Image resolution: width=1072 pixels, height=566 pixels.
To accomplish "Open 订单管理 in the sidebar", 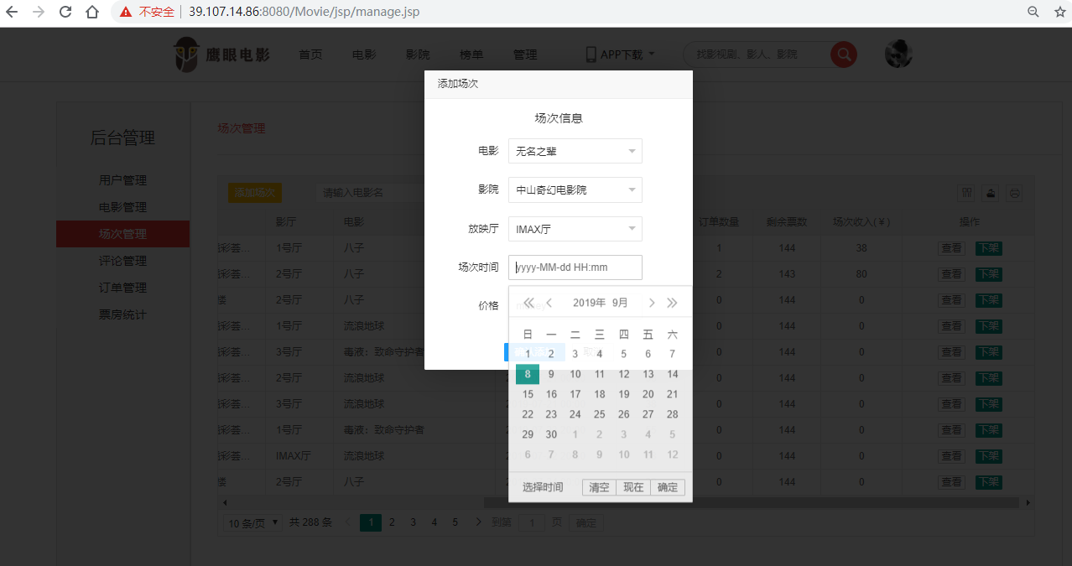I will (x=122, y=288).
